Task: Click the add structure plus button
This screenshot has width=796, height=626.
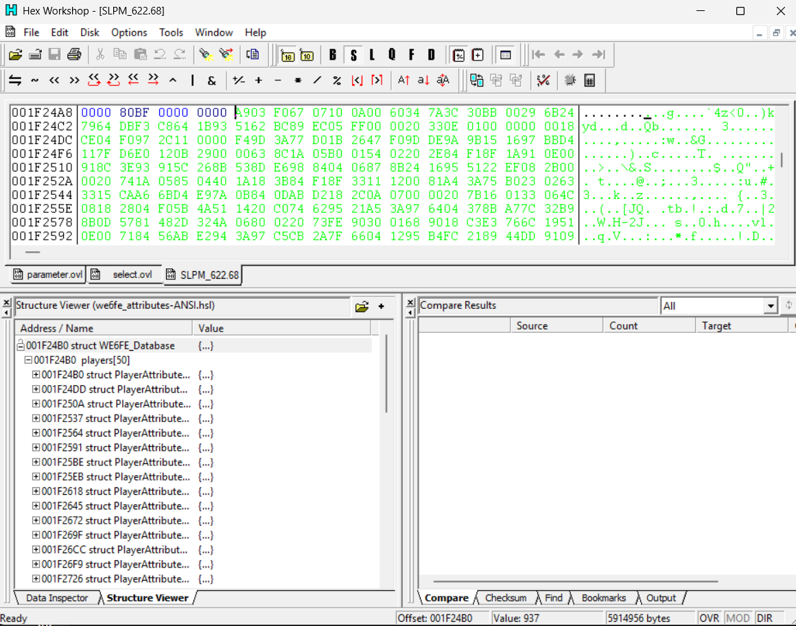Action: [382, 307]
